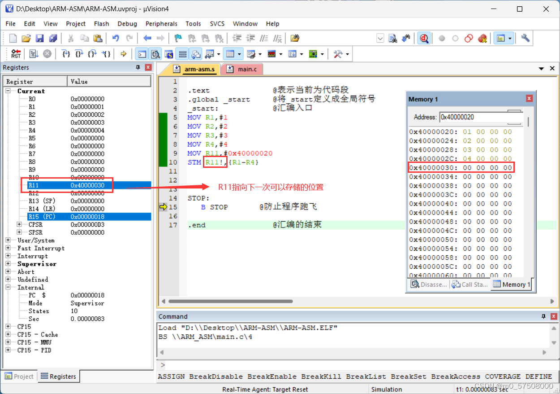Screen dimensions: 560x394
Task: Click the Run to main debug icon
Action: pos(122,54)
